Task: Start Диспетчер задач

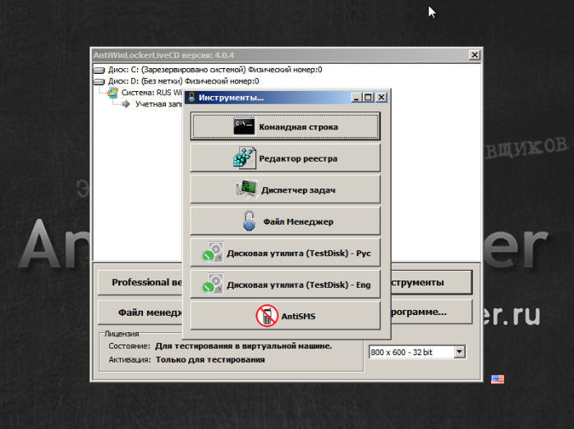Action: pos(285,189)
